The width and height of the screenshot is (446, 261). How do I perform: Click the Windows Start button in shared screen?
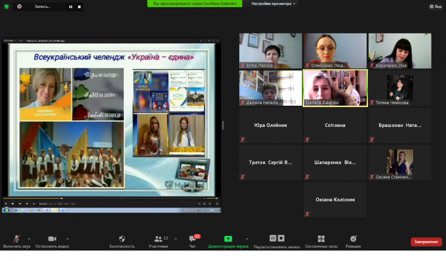point(7,210)
